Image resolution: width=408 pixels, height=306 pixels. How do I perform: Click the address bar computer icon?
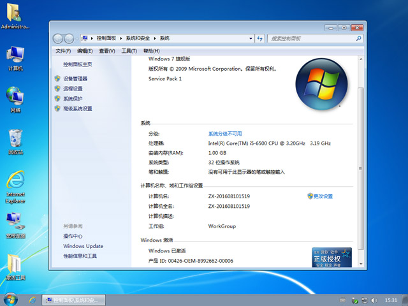click(84, 38)
